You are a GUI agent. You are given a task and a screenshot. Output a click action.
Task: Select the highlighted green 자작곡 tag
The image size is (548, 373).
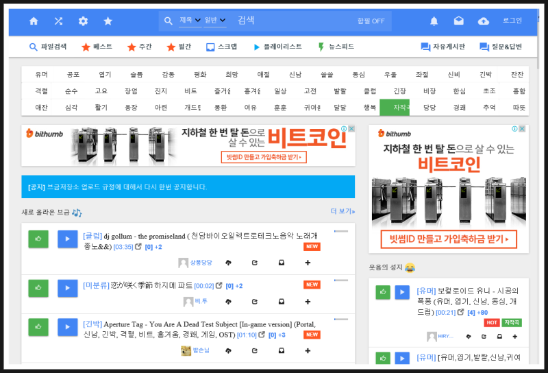395,108
